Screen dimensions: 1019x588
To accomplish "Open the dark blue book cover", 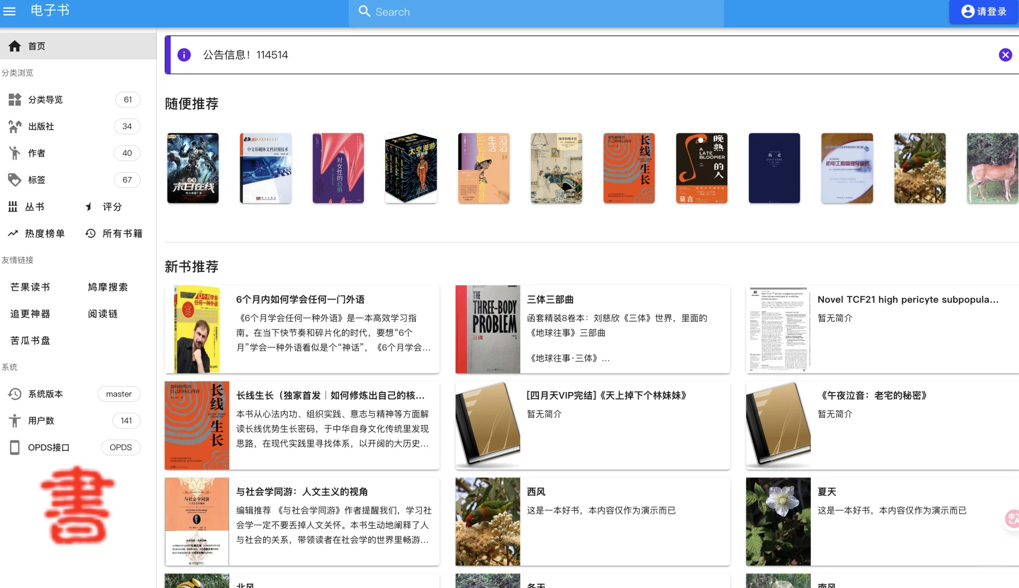I will 774,168.
